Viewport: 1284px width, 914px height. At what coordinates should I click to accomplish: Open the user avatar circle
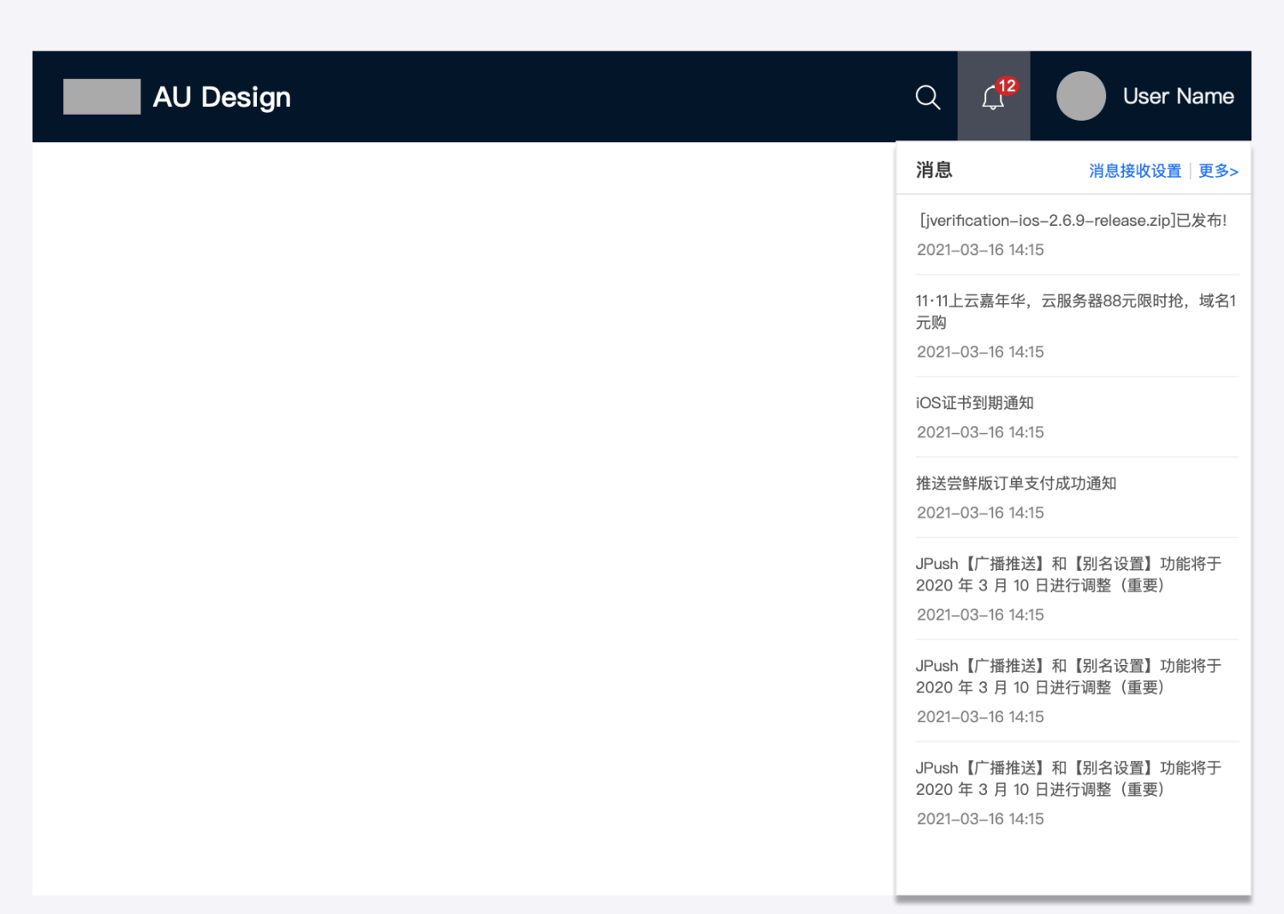coord(1080,96)
